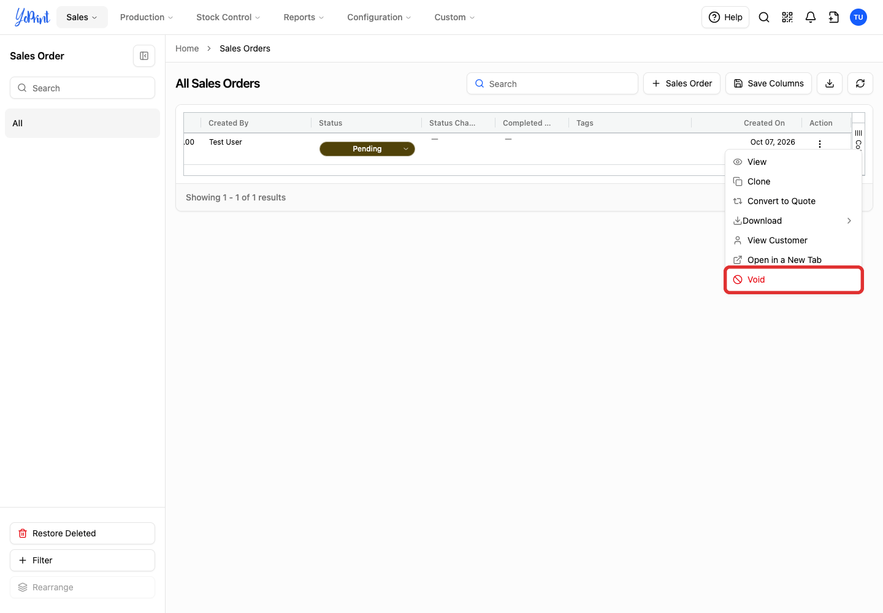Screen dimensions: 883x613
Task: Click the person icon beside View Customer
Action: click(738, 240)
